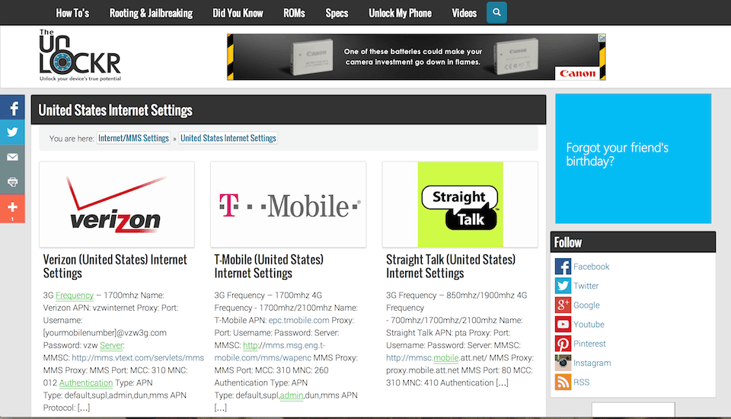Share page via Twitter sidebar icon
This screenshot has width=731, height=419.
pos(13,132)
